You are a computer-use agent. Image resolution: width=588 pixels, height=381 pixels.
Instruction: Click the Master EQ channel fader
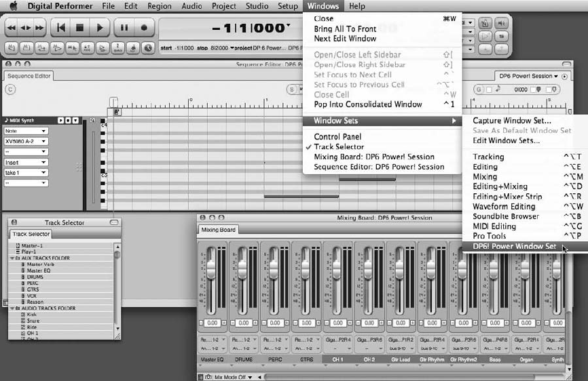click(x=211, y=269)
